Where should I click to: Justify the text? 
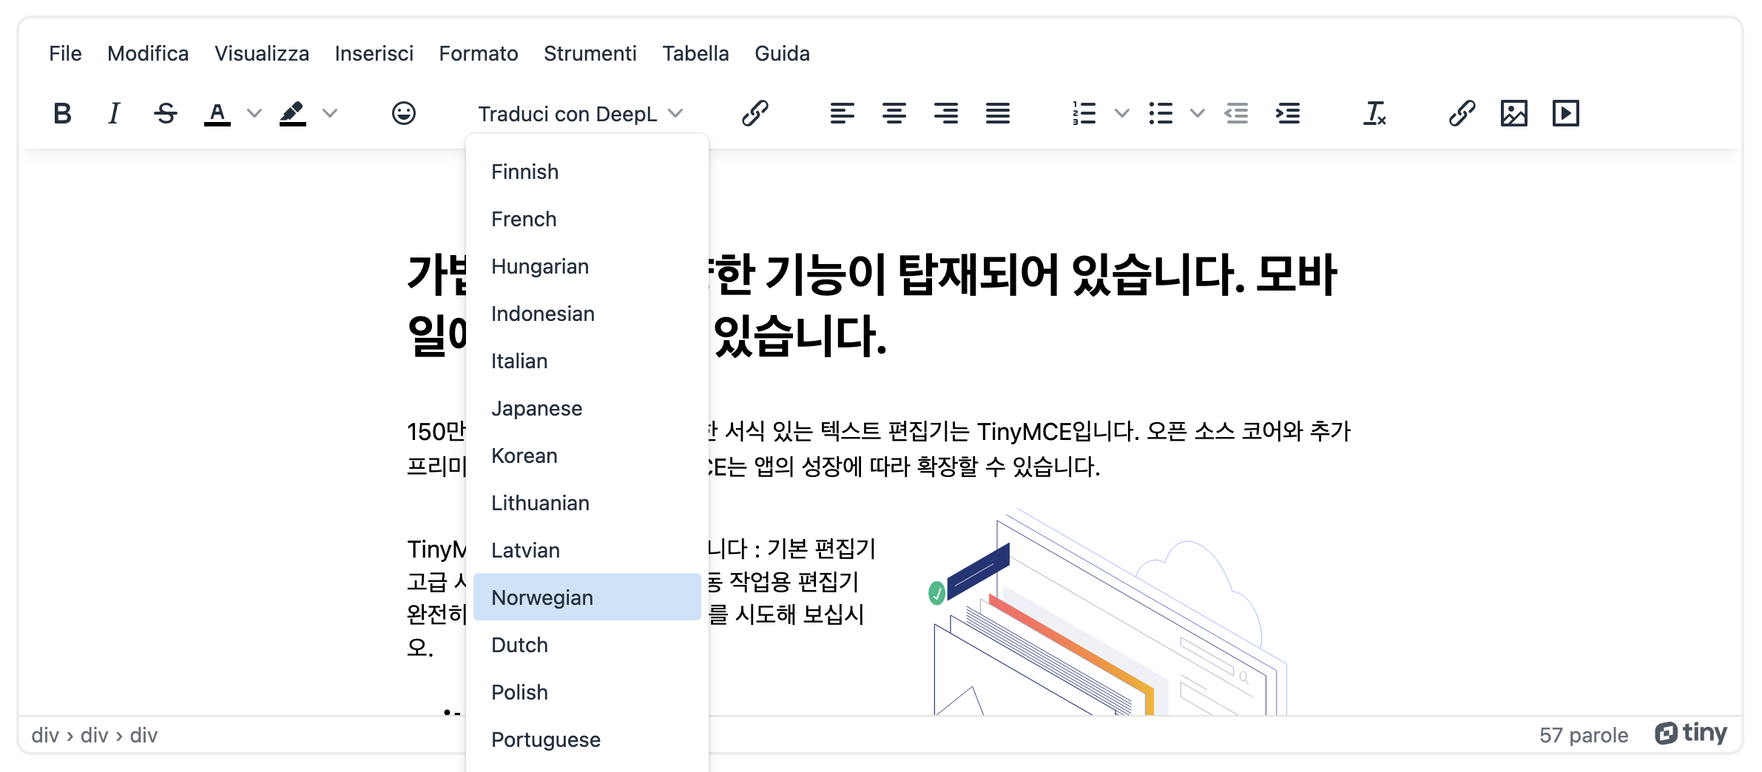tap(998, 114)
